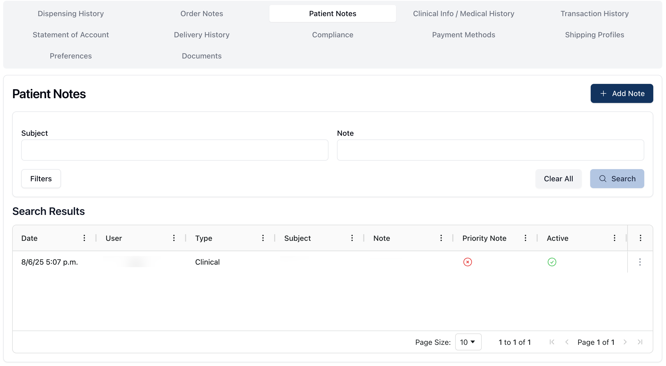Jump to the last page using pagination arrow
Image resolution: width=666 pixels, height=366 pixels.
640,342
